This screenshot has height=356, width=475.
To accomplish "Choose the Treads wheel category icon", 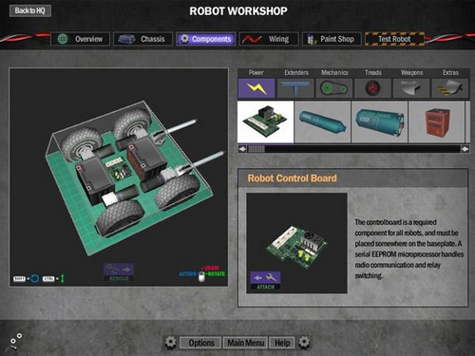I will 372,88.
